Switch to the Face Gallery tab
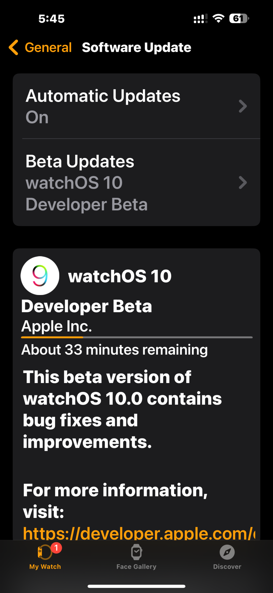 tap(136, 557)
